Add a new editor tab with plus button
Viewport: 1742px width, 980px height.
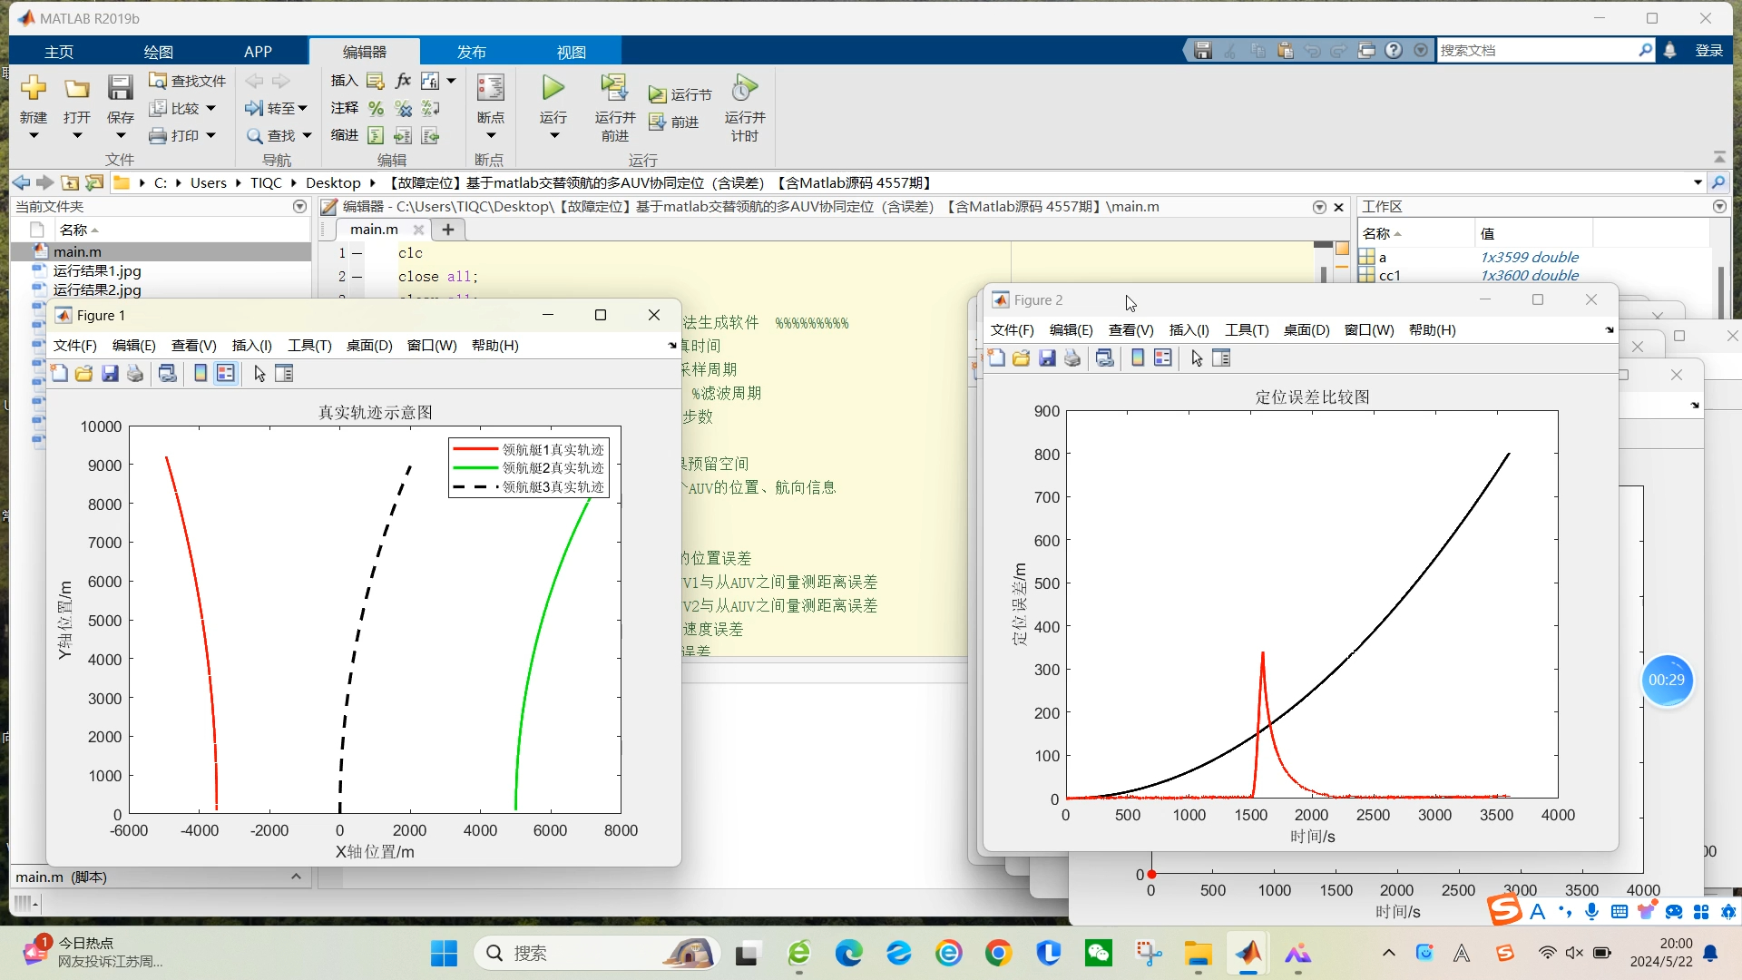pyautogui.click(x=447, y=230)
